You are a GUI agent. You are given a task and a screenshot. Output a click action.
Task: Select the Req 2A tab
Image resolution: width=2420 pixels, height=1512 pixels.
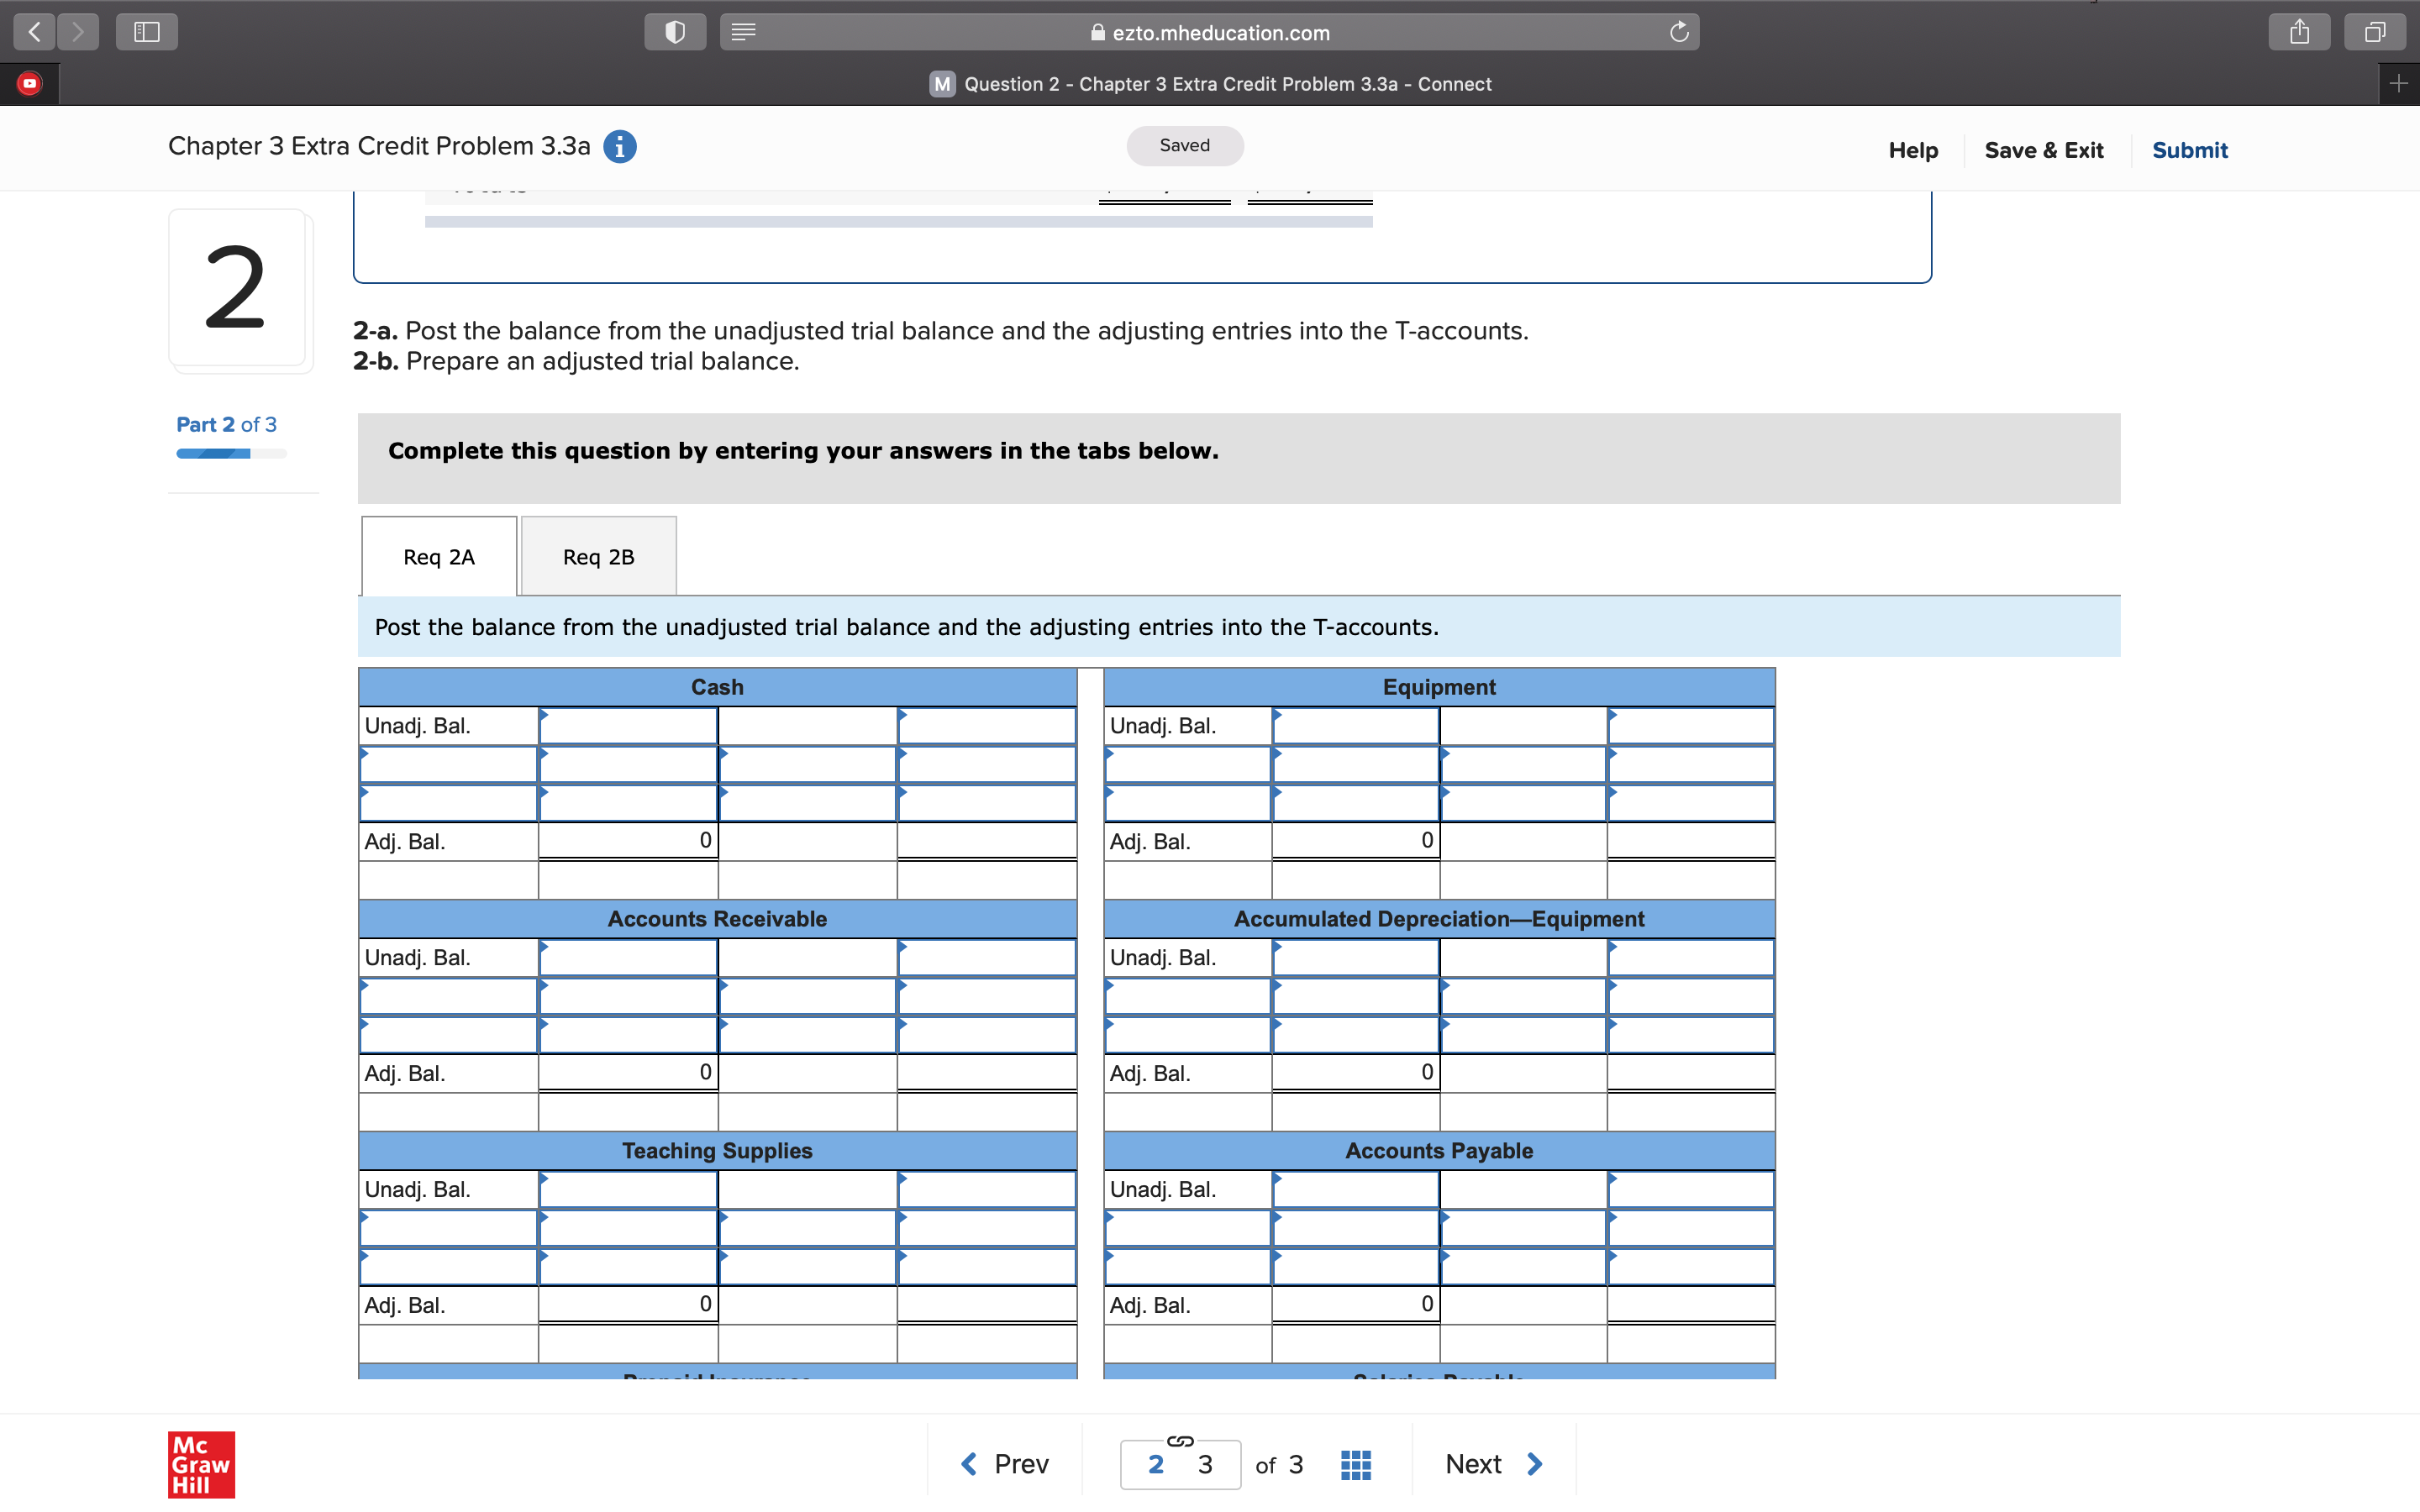[439, 557]
